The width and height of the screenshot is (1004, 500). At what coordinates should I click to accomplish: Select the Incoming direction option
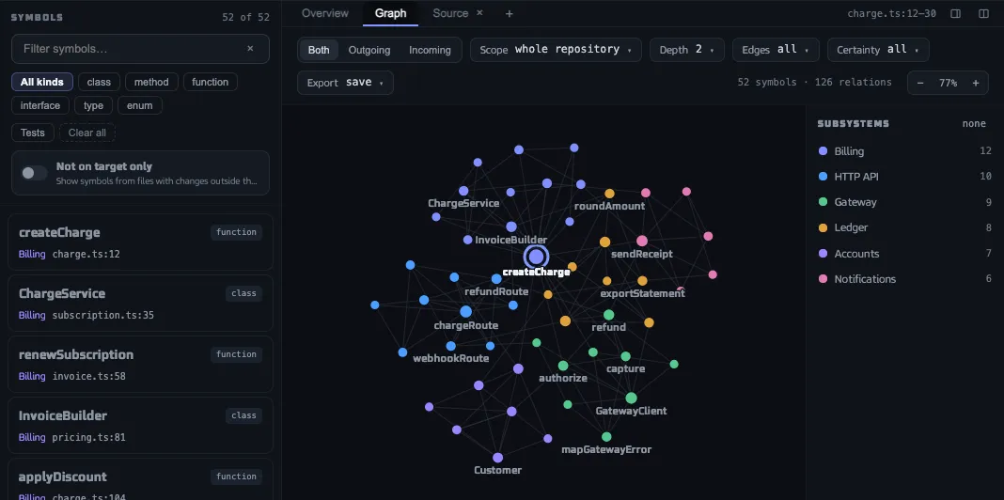click(x=430, y=50)
